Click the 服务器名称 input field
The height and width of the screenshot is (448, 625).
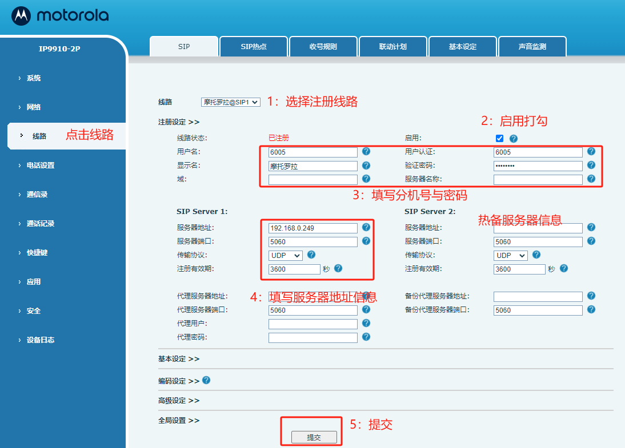[x=538, y=180]
